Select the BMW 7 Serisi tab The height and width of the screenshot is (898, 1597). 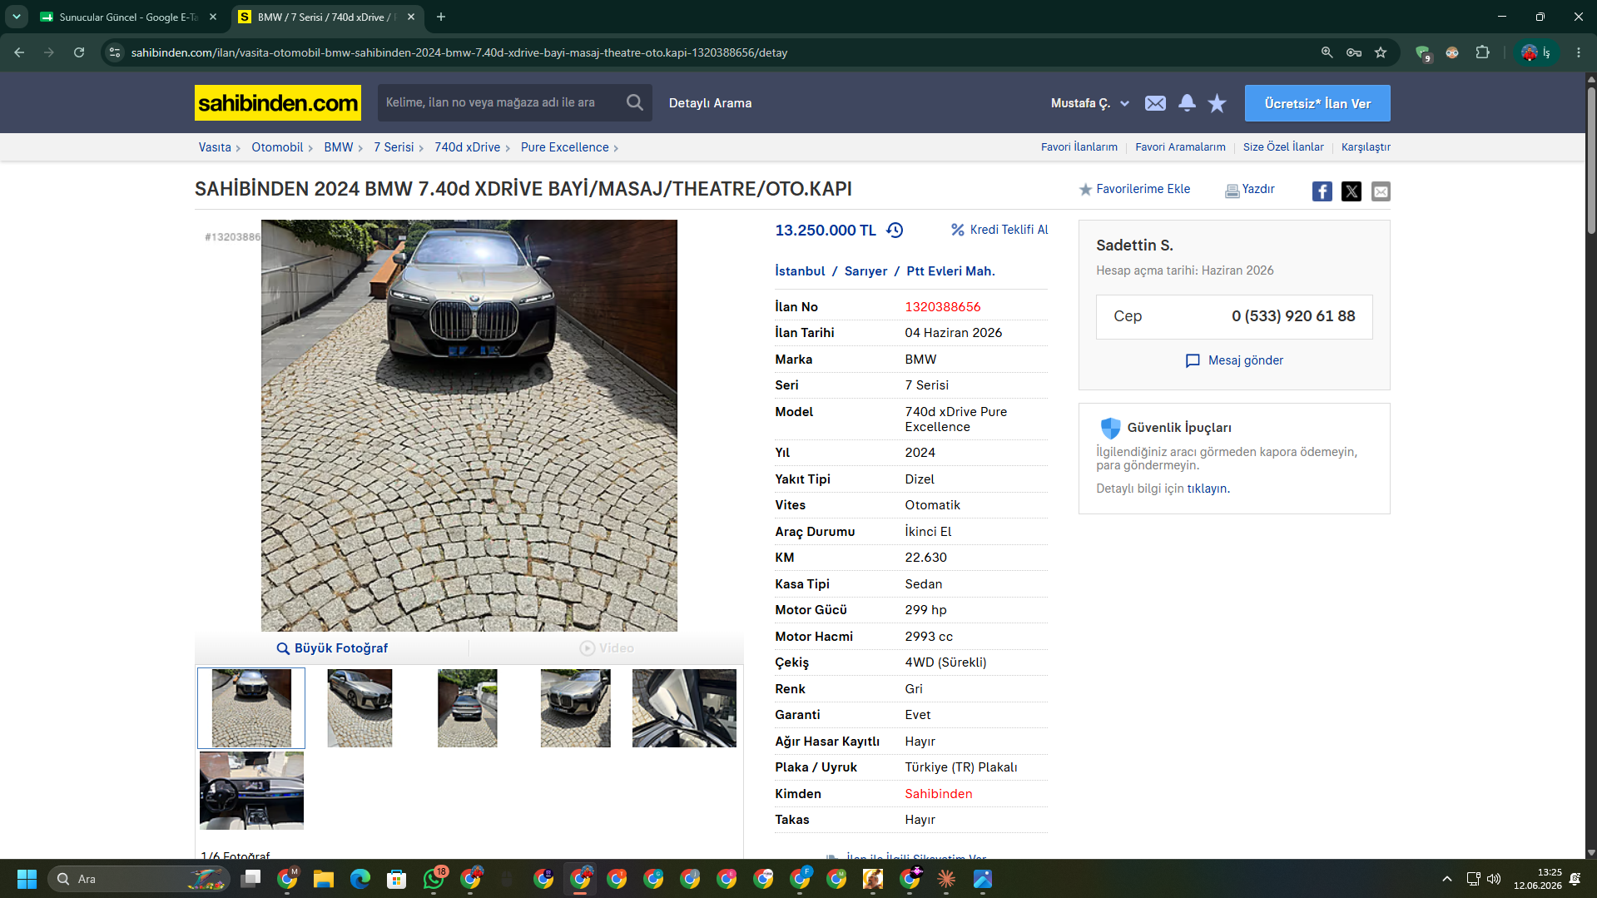326,17
